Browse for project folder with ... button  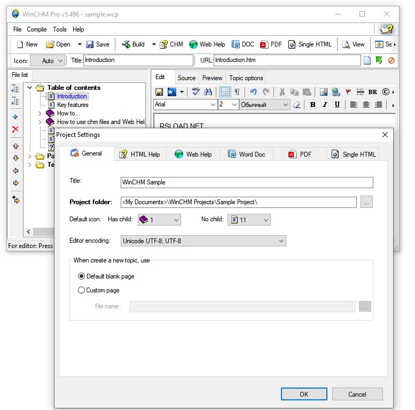(366, 202)
